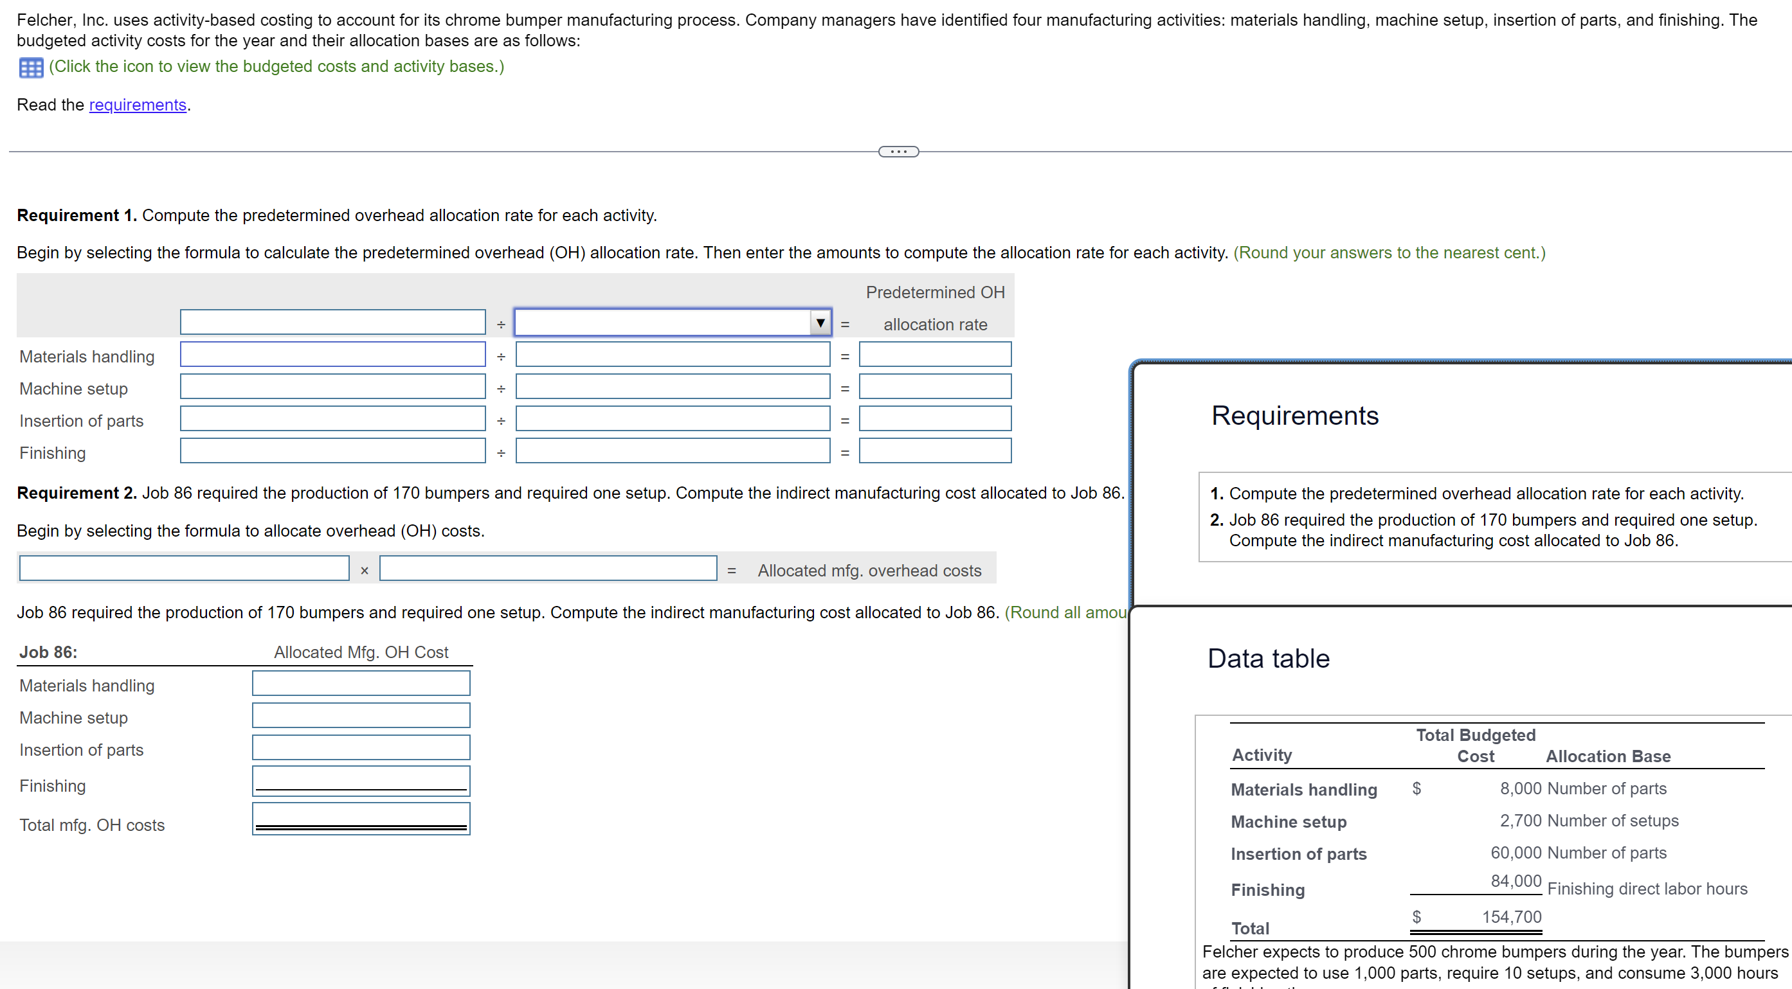Click the Data table popup heading
The image size is (1792, 989).
click(1268, 659)
